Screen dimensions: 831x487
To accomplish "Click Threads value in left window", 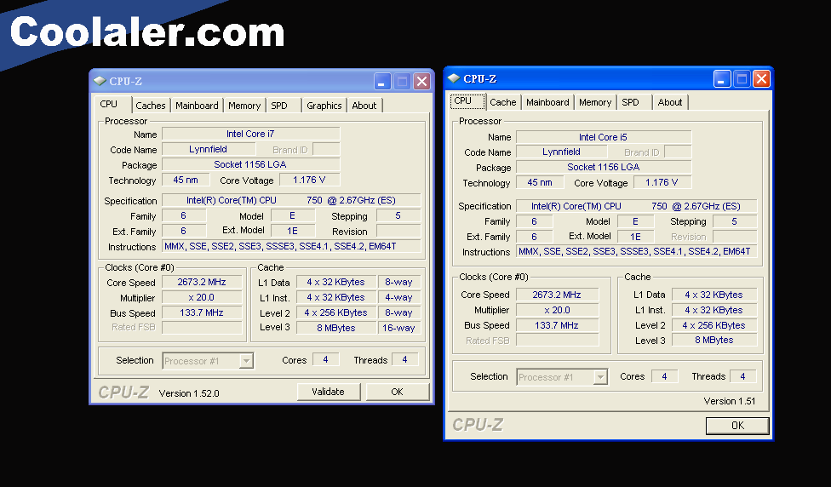I will click(404, 360).
